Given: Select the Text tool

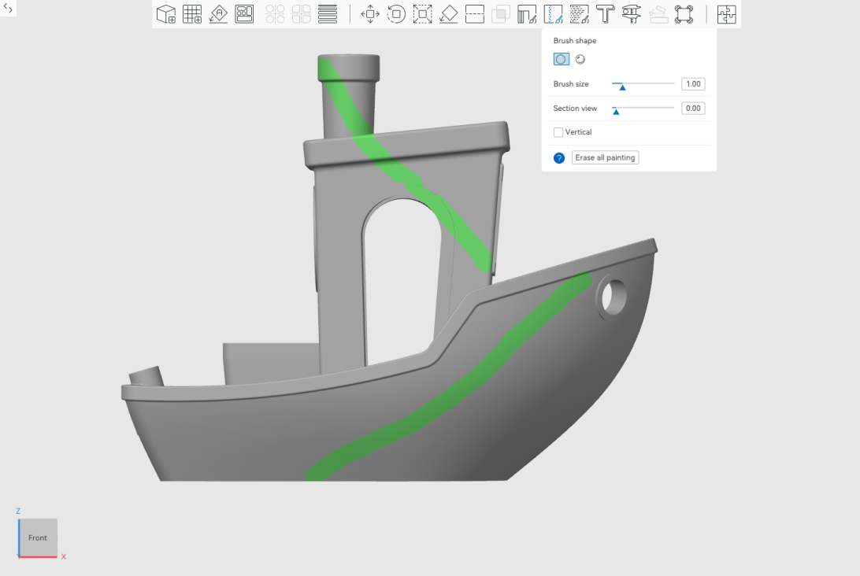Looking at the screenshot, I should click(x=606, y=13).
